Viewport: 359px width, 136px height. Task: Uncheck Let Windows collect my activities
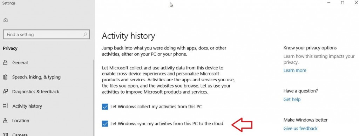105,107
